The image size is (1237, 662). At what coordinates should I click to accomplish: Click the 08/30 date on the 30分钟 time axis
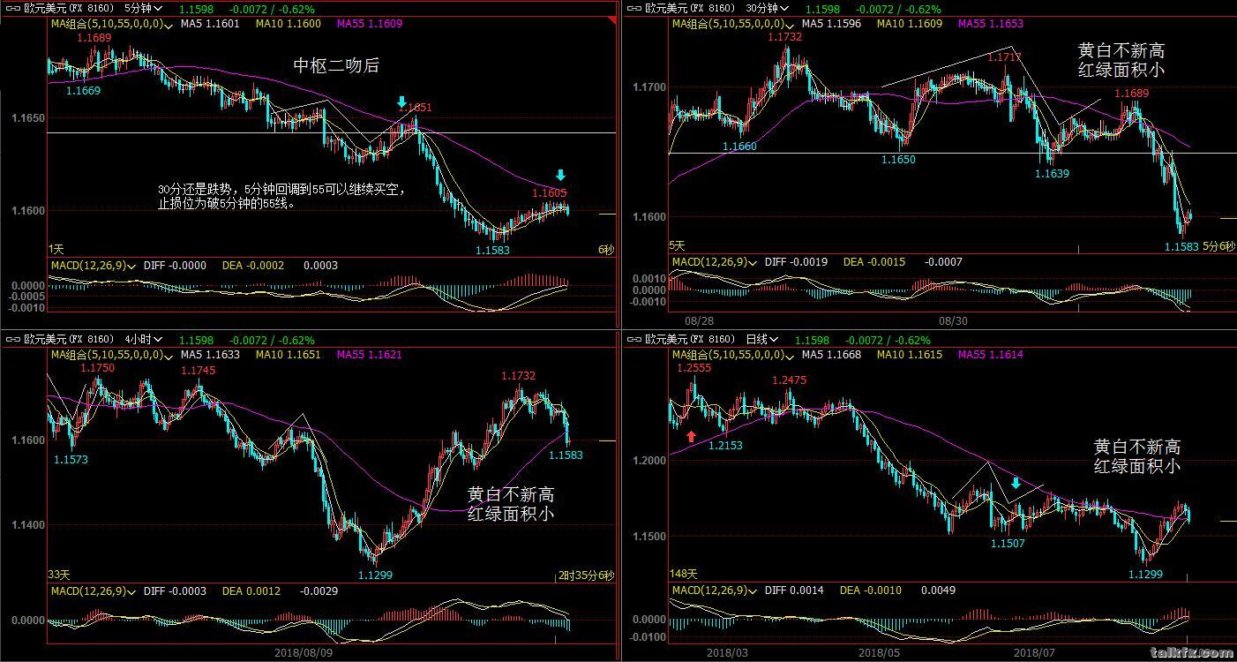[x=952, y=322]
